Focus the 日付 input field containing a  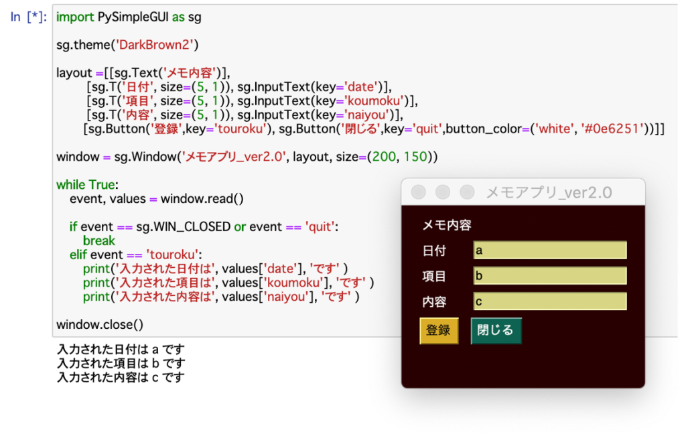click(549, 250)
